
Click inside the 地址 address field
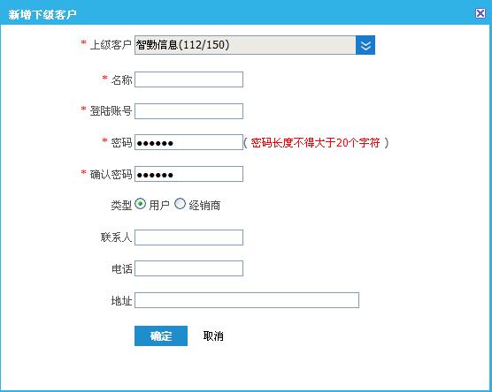pos(247,300)
